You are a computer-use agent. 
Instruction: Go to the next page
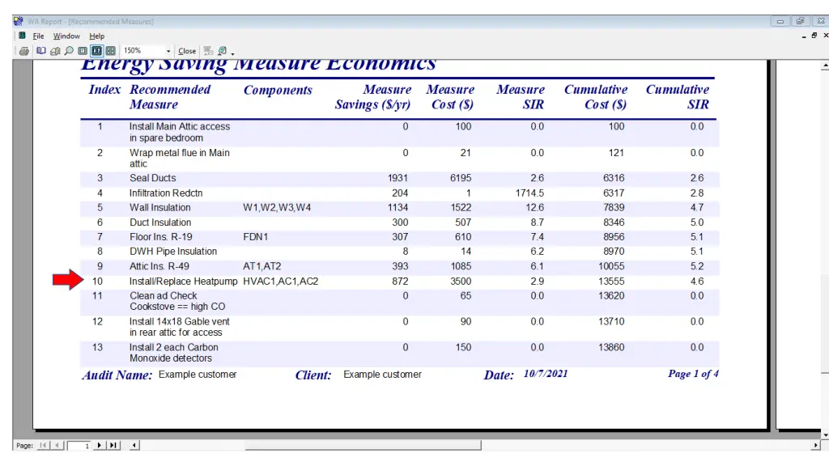pos(99,446)
